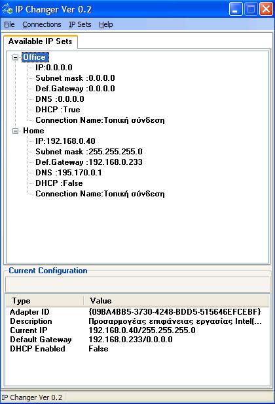
Task: Select the Adapter ID row
Action: click(x=137, y=312)
